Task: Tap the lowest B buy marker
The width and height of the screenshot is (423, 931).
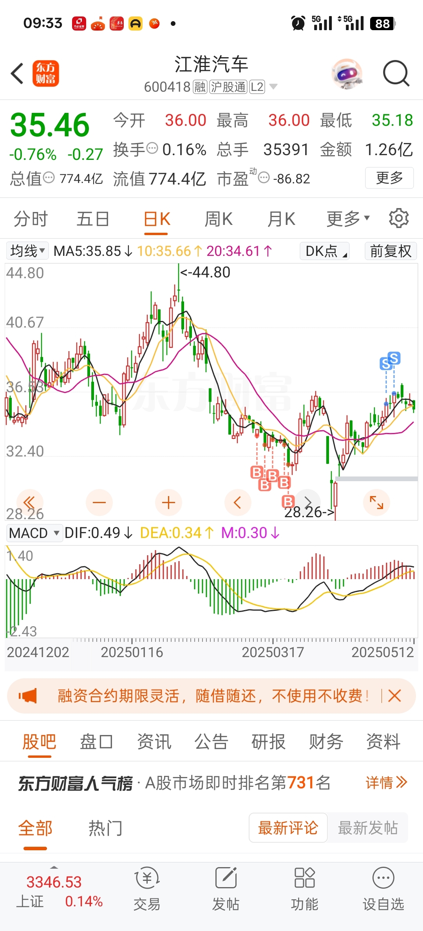Action: click(x=288, y=502)
